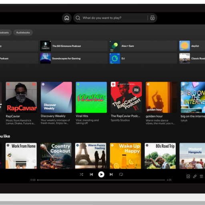Click the Classic Road Trip cover art
Image resolution: width=205 pixels, height=205 pixels.
185,58
